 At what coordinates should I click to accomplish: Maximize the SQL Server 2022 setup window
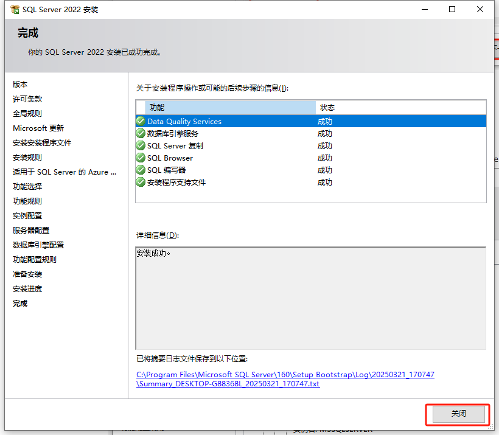click(452, 10)
